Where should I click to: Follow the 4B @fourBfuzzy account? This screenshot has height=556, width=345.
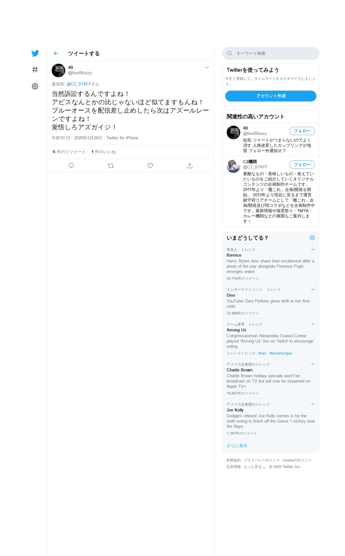coord(302,131)
